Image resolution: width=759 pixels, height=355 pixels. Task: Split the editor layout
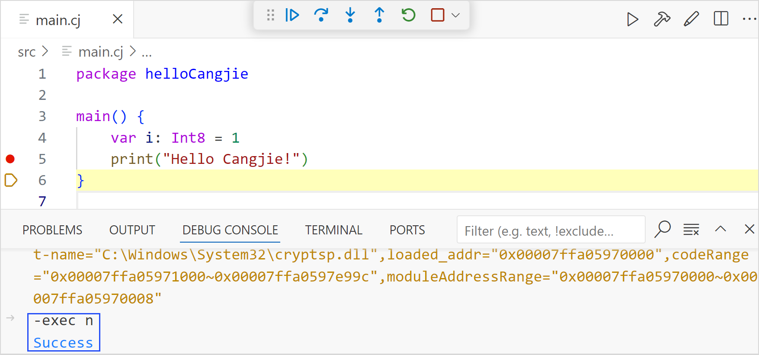coord(721,19)
